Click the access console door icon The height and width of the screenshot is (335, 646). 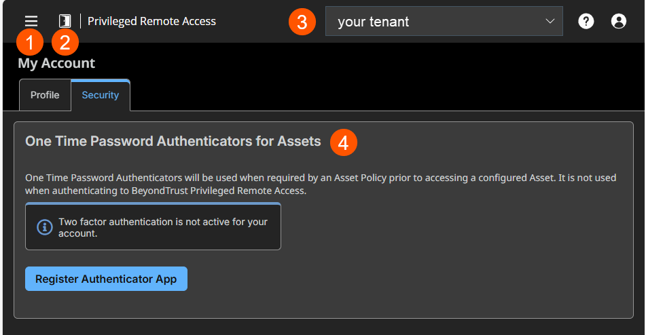click(x=65, y=21)
